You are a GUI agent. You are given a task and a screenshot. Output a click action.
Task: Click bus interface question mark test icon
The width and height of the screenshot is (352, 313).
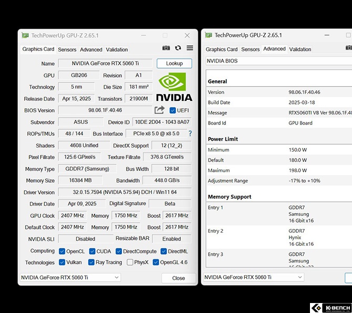pyautogui.click(x=190, y=133)
